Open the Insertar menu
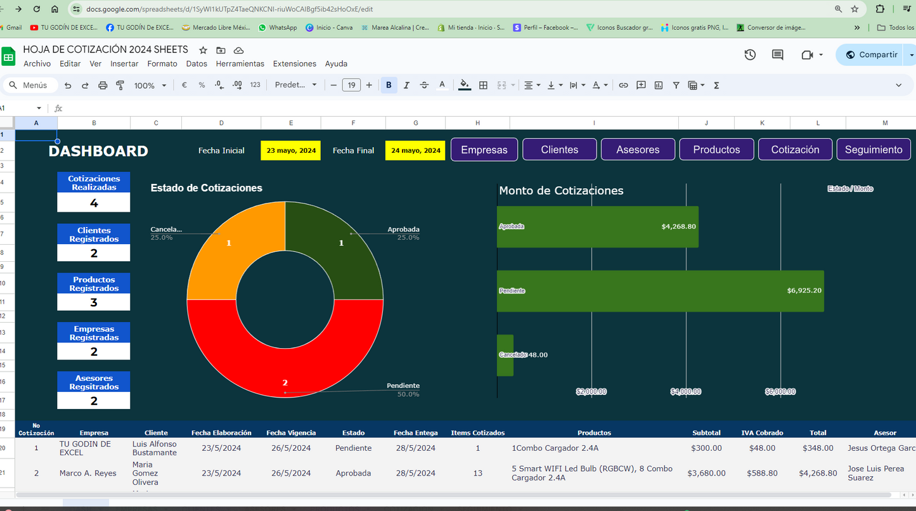Screen dimensions: 916x511 tap(124, 63)
